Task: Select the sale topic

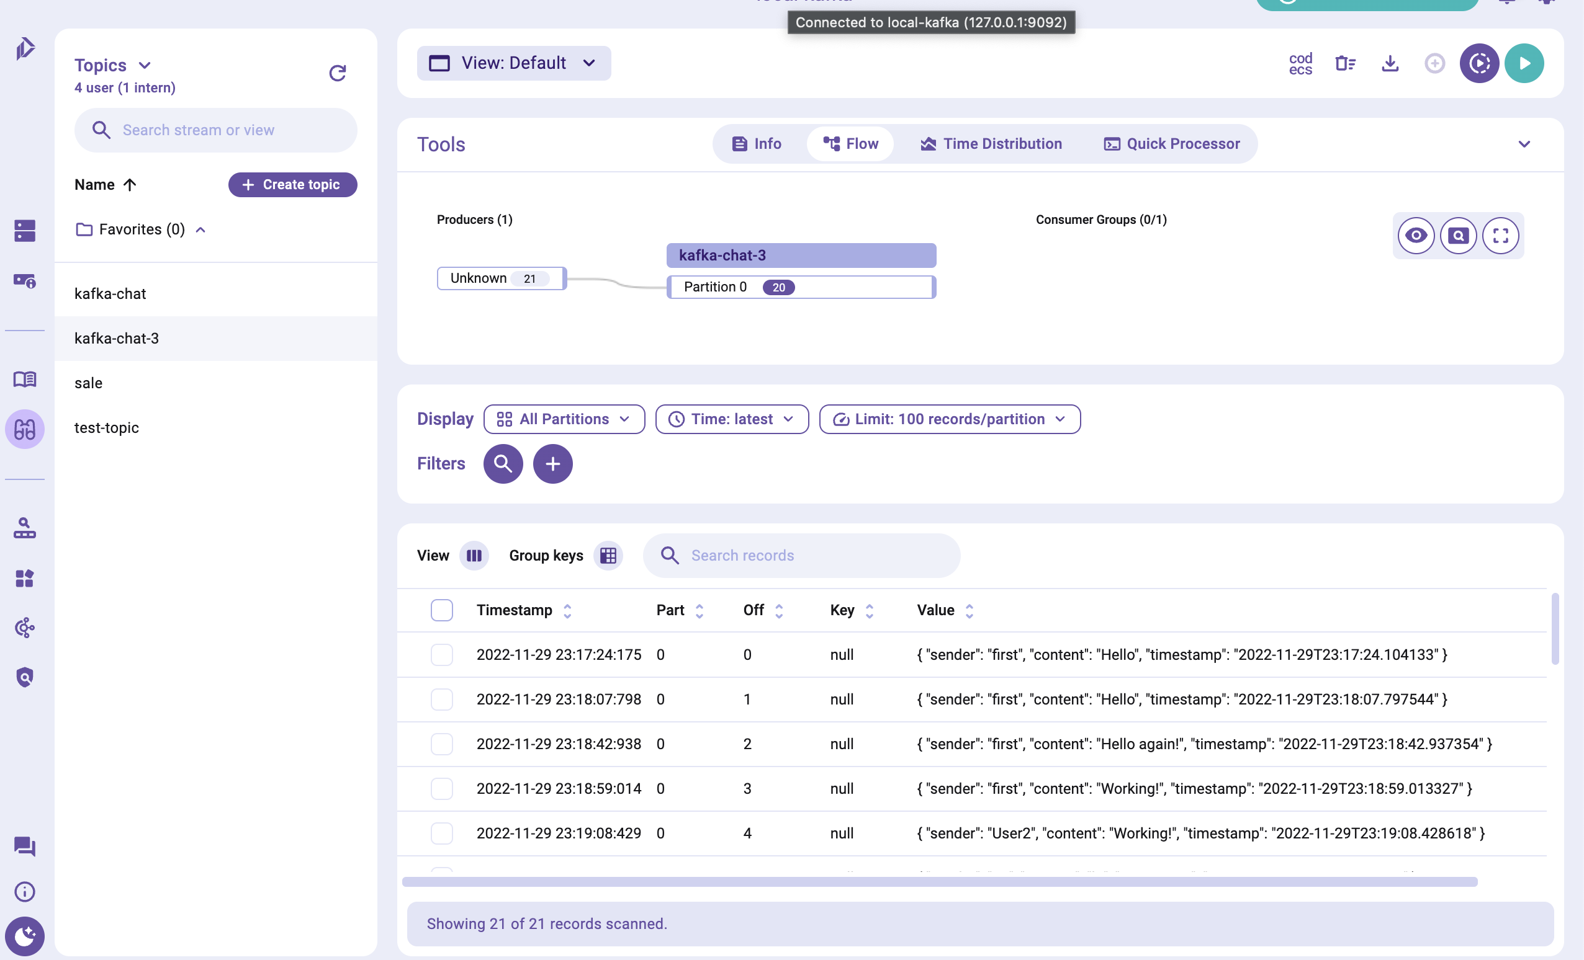Action: (89, 383)
